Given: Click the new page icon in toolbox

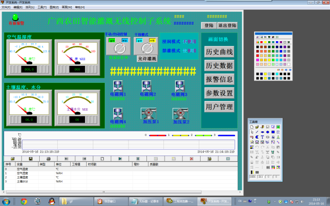Looking at the screenshot, I should [x=252, y=127].
